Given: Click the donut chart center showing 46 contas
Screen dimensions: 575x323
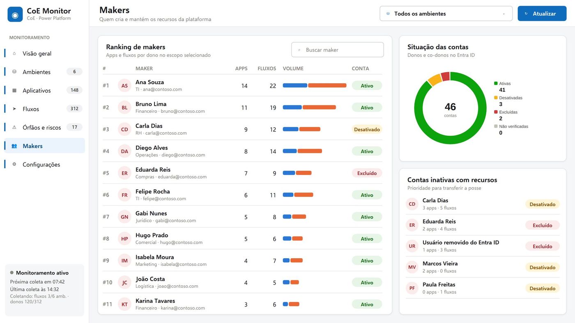Looking at the screenshot, I should [x=450, y=109].
